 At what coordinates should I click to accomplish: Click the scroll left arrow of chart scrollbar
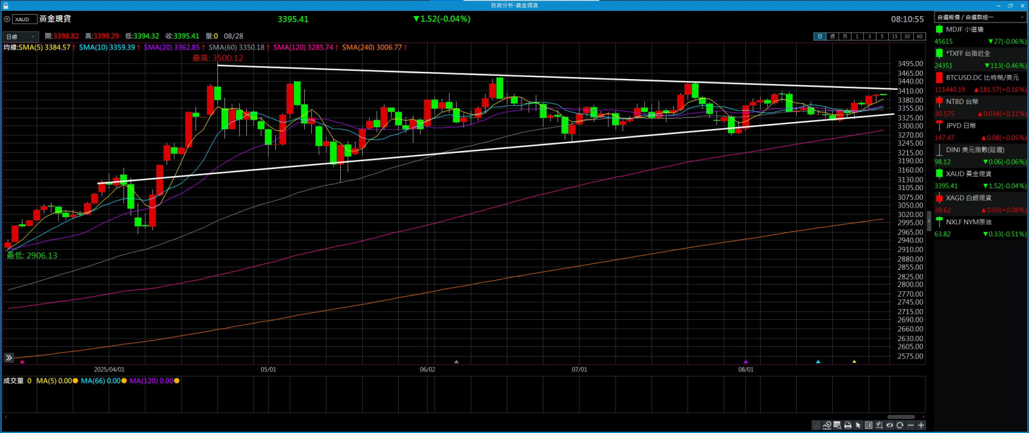[6, 417]
